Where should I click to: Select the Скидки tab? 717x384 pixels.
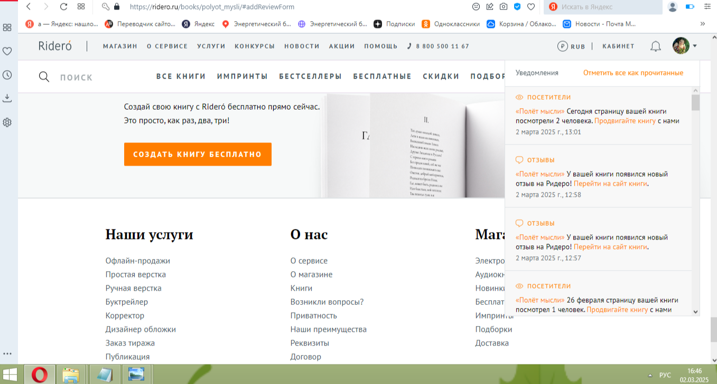click(441, 76)
